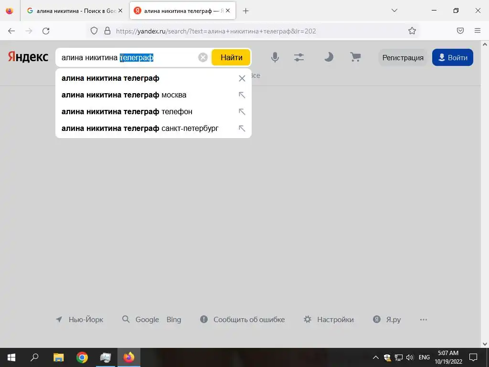Click Сообщить об ошибке link
Image resolution: width=489 pixels, height=367 pixels.
[x=242, y=320]
